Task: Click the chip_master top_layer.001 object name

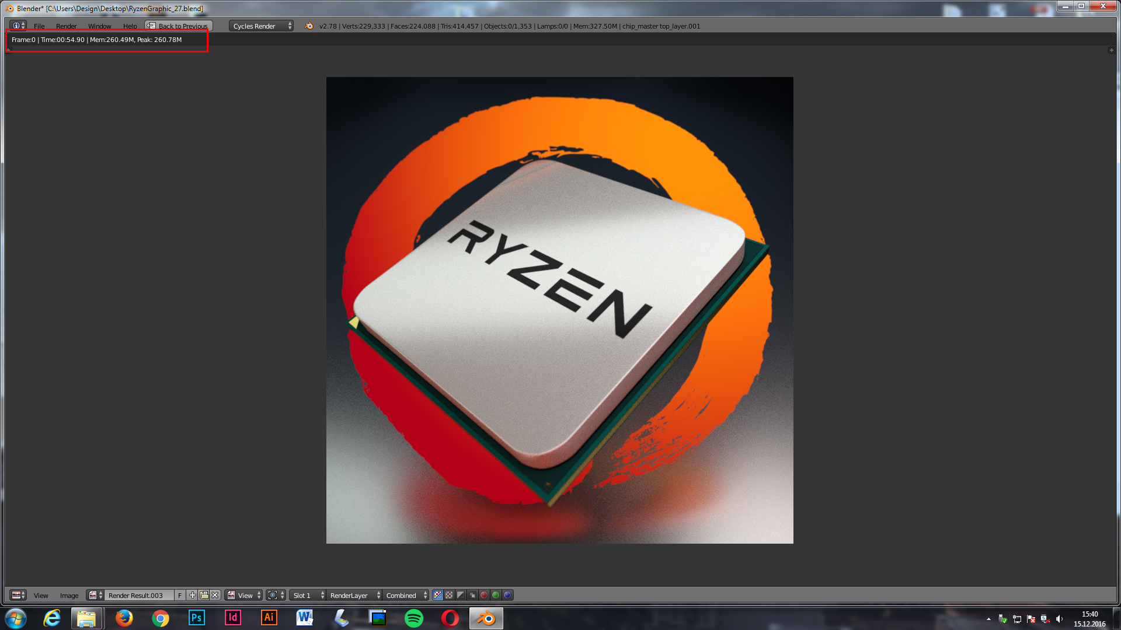Action: 661,26
